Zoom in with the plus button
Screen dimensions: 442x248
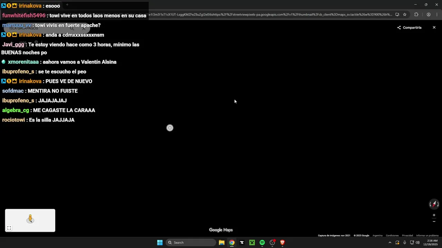pos(434,215)
